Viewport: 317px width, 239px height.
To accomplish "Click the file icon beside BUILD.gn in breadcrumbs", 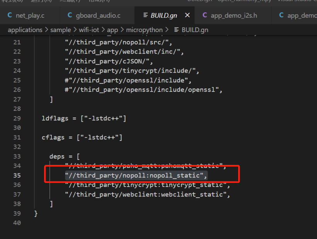I will (x=176, y=30).
